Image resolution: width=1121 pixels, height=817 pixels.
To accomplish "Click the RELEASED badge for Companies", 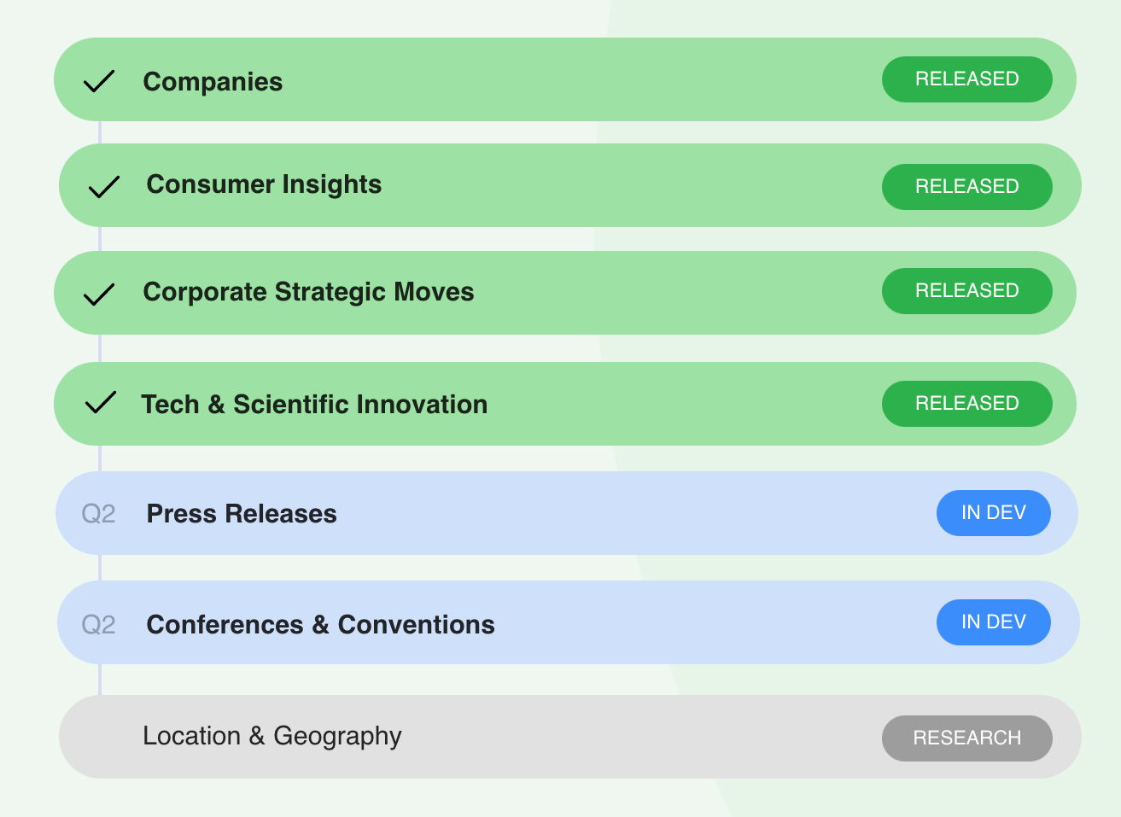I will 967,79.
